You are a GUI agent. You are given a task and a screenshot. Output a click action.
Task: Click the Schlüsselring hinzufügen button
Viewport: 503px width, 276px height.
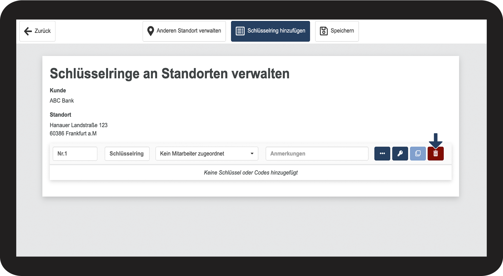(x=270, y=31)
